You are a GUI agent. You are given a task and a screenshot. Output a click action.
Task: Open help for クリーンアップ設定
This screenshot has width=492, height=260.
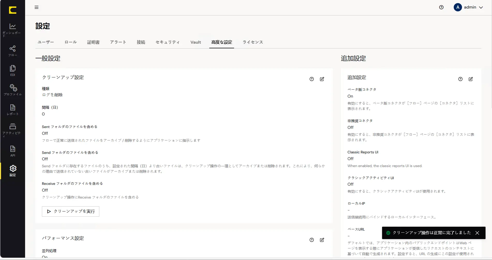[x=312, y=79]
